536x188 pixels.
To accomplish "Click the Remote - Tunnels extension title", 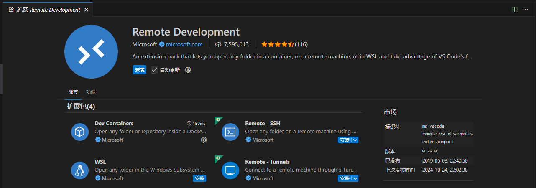I will (x=267, y=162).
